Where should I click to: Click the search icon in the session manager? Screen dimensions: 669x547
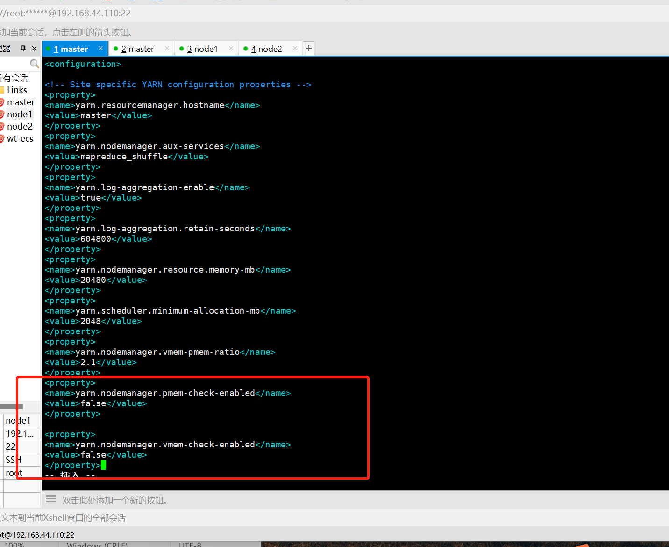coord(35,64)
